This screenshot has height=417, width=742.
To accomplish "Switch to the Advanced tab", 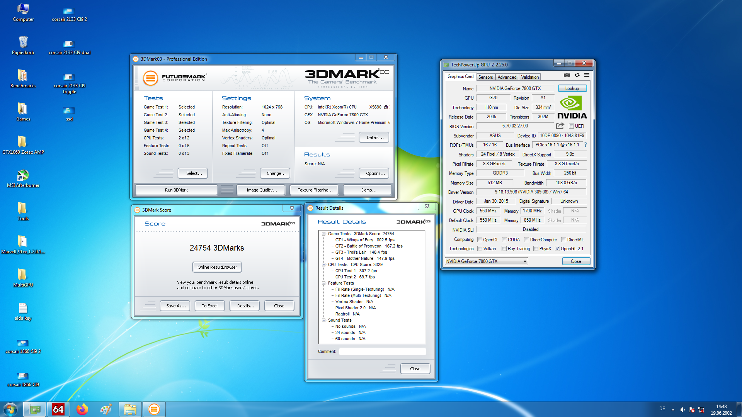I will point(507,77).
